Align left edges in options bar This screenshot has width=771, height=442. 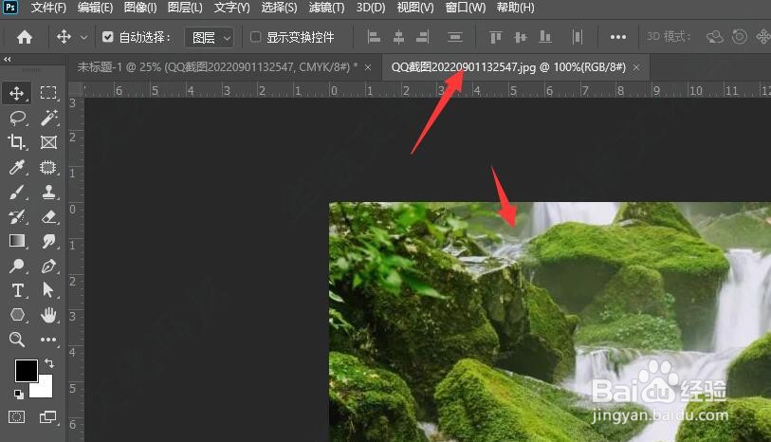point(375,37)
